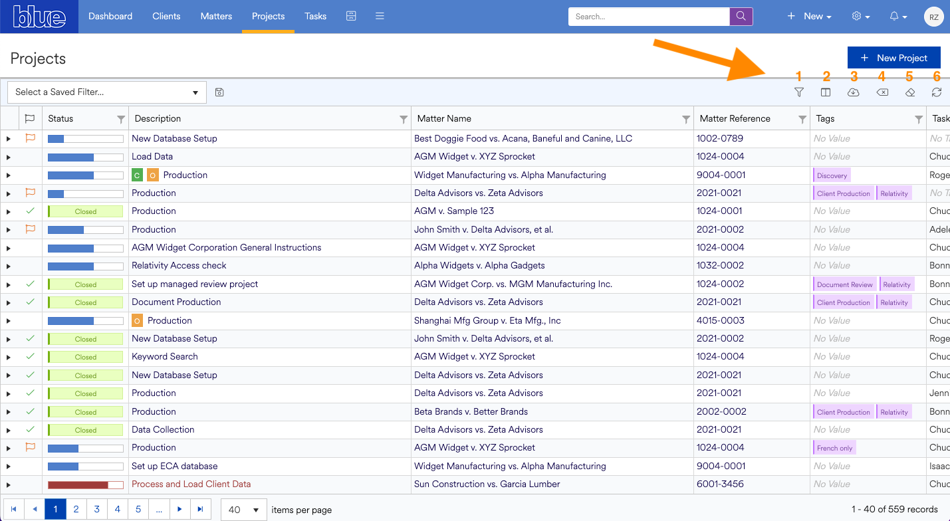Click the green C badge on Production row
Screen dimensions: 950x521
point(137,175)
